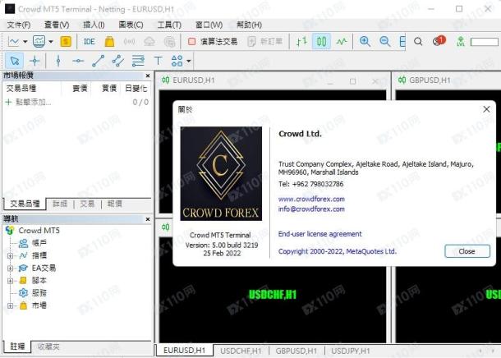Open the www.crowdforex.com link
Screen dimensions: 501x358
(311, 199)
